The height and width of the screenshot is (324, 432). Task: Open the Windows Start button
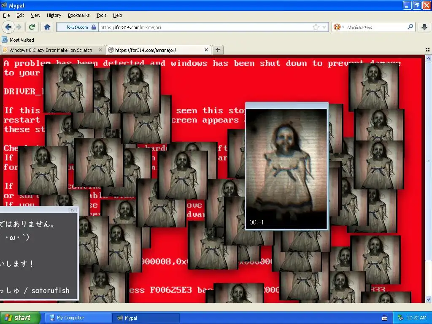point(20,318)
